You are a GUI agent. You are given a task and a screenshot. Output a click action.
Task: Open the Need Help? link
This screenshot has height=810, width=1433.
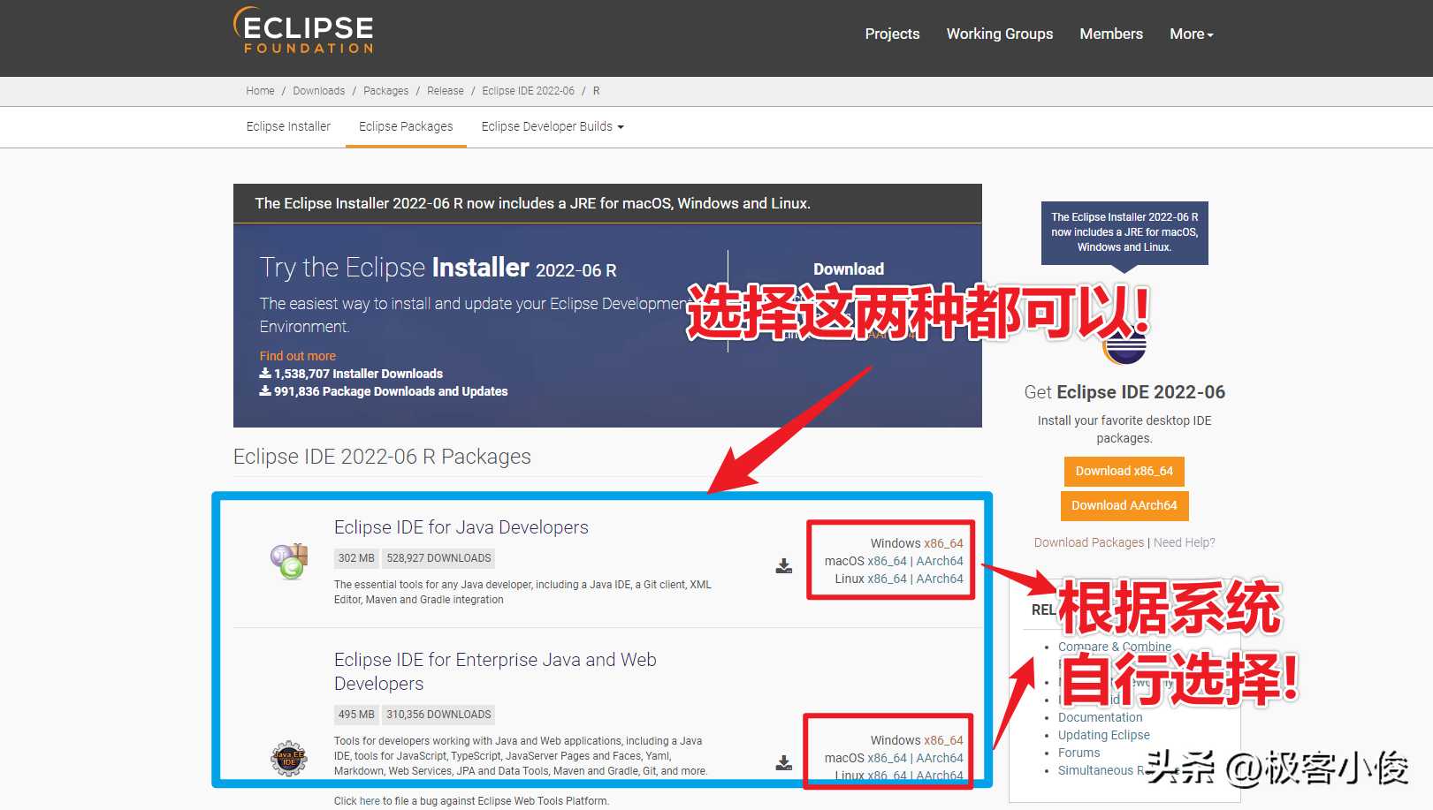point(1185,542)
